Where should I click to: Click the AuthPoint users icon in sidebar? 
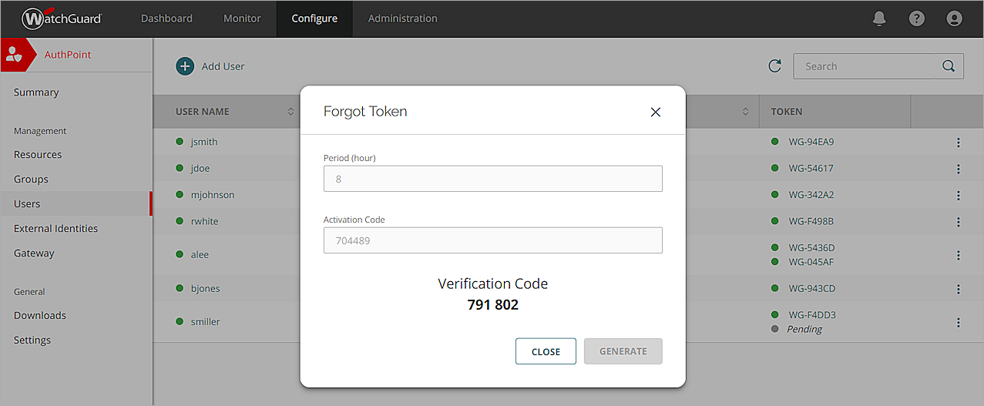click(x=15, y=55)
